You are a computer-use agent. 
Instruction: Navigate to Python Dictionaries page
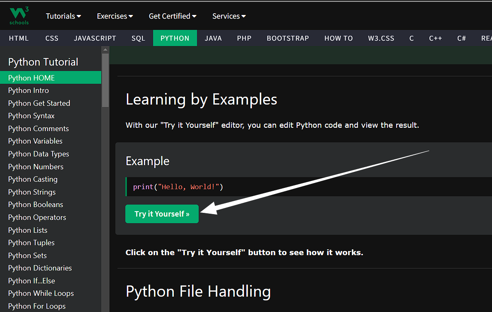point(40,268)
